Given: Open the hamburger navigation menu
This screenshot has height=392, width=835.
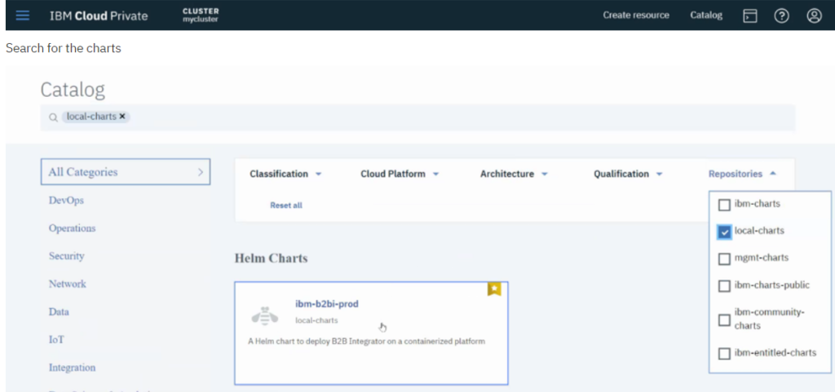Looking at the screenshot, I should [x=22, y=15].
